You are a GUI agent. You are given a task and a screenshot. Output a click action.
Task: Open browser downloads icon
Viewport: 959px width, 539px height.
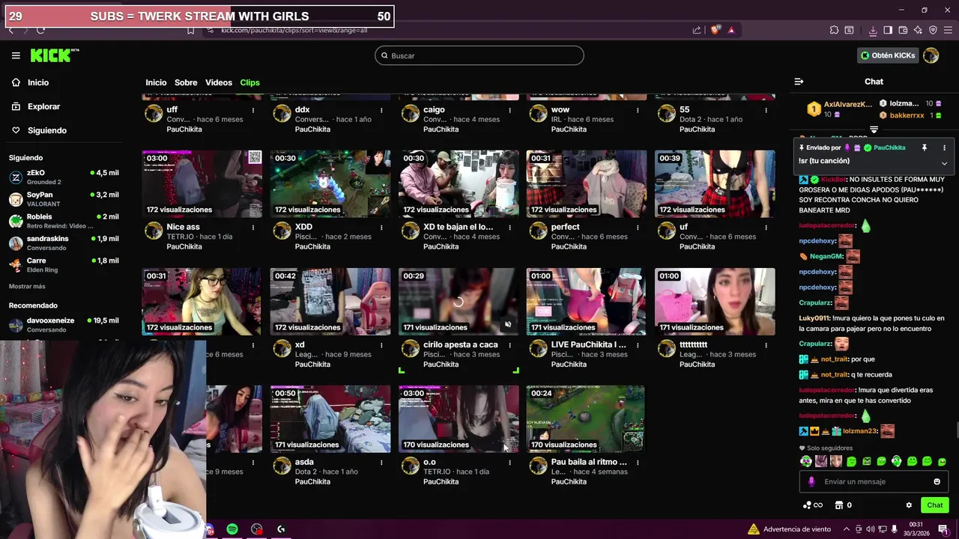click(873, 30)
